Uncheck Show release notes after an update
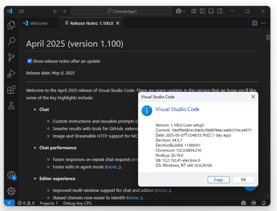This screenshot has height=211, width=277. [x=29, y=61]
